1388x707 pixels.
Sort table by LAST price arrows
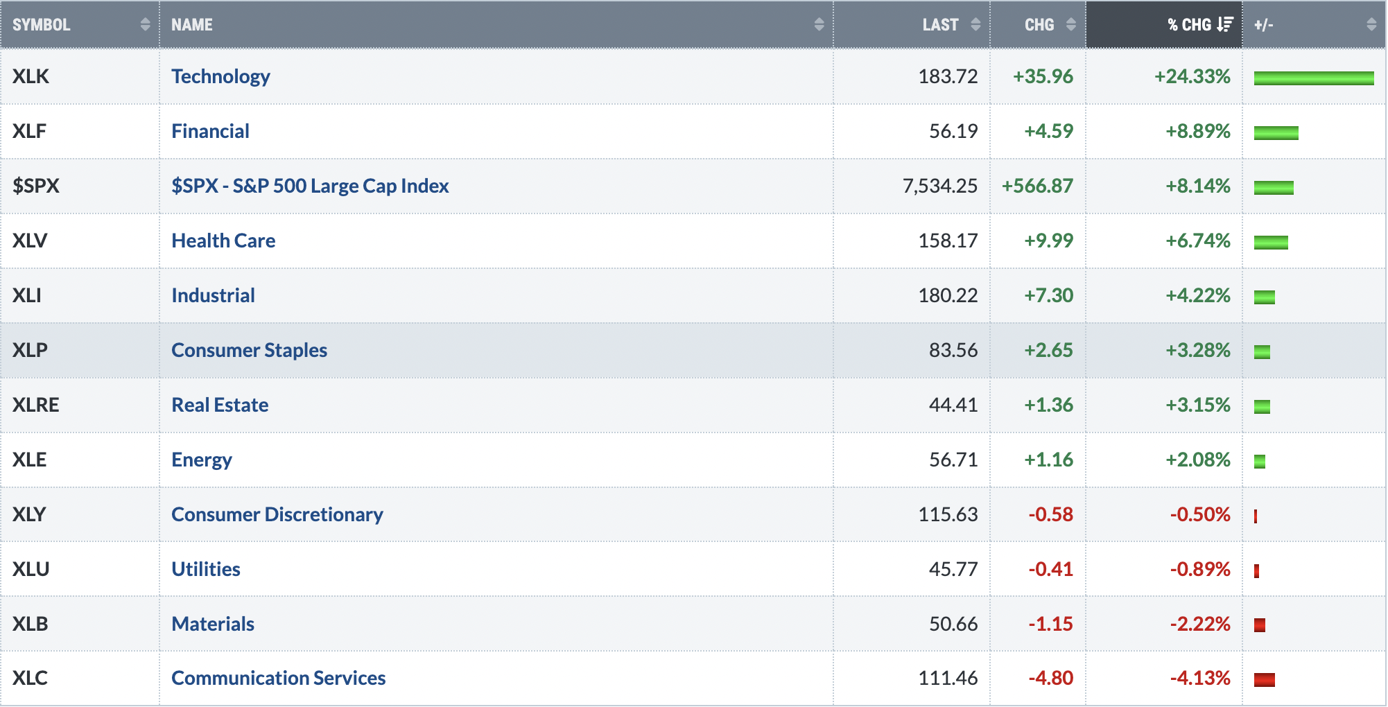tap(975, 25)
